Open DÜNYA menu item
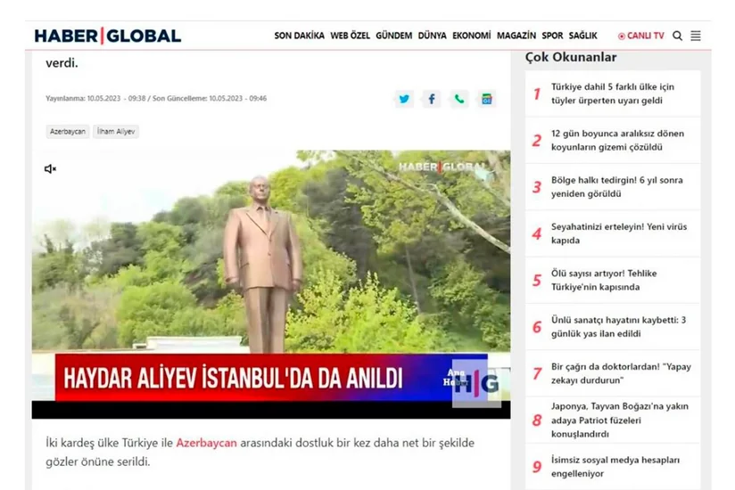This screenshot has height=490, width=735. click(x=433, y=36)
